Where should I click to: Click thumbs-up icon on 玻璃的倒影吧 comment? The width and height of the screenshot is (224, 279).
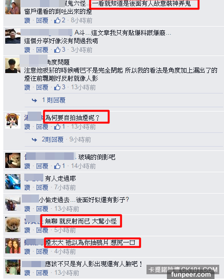[x=57, y=166]
